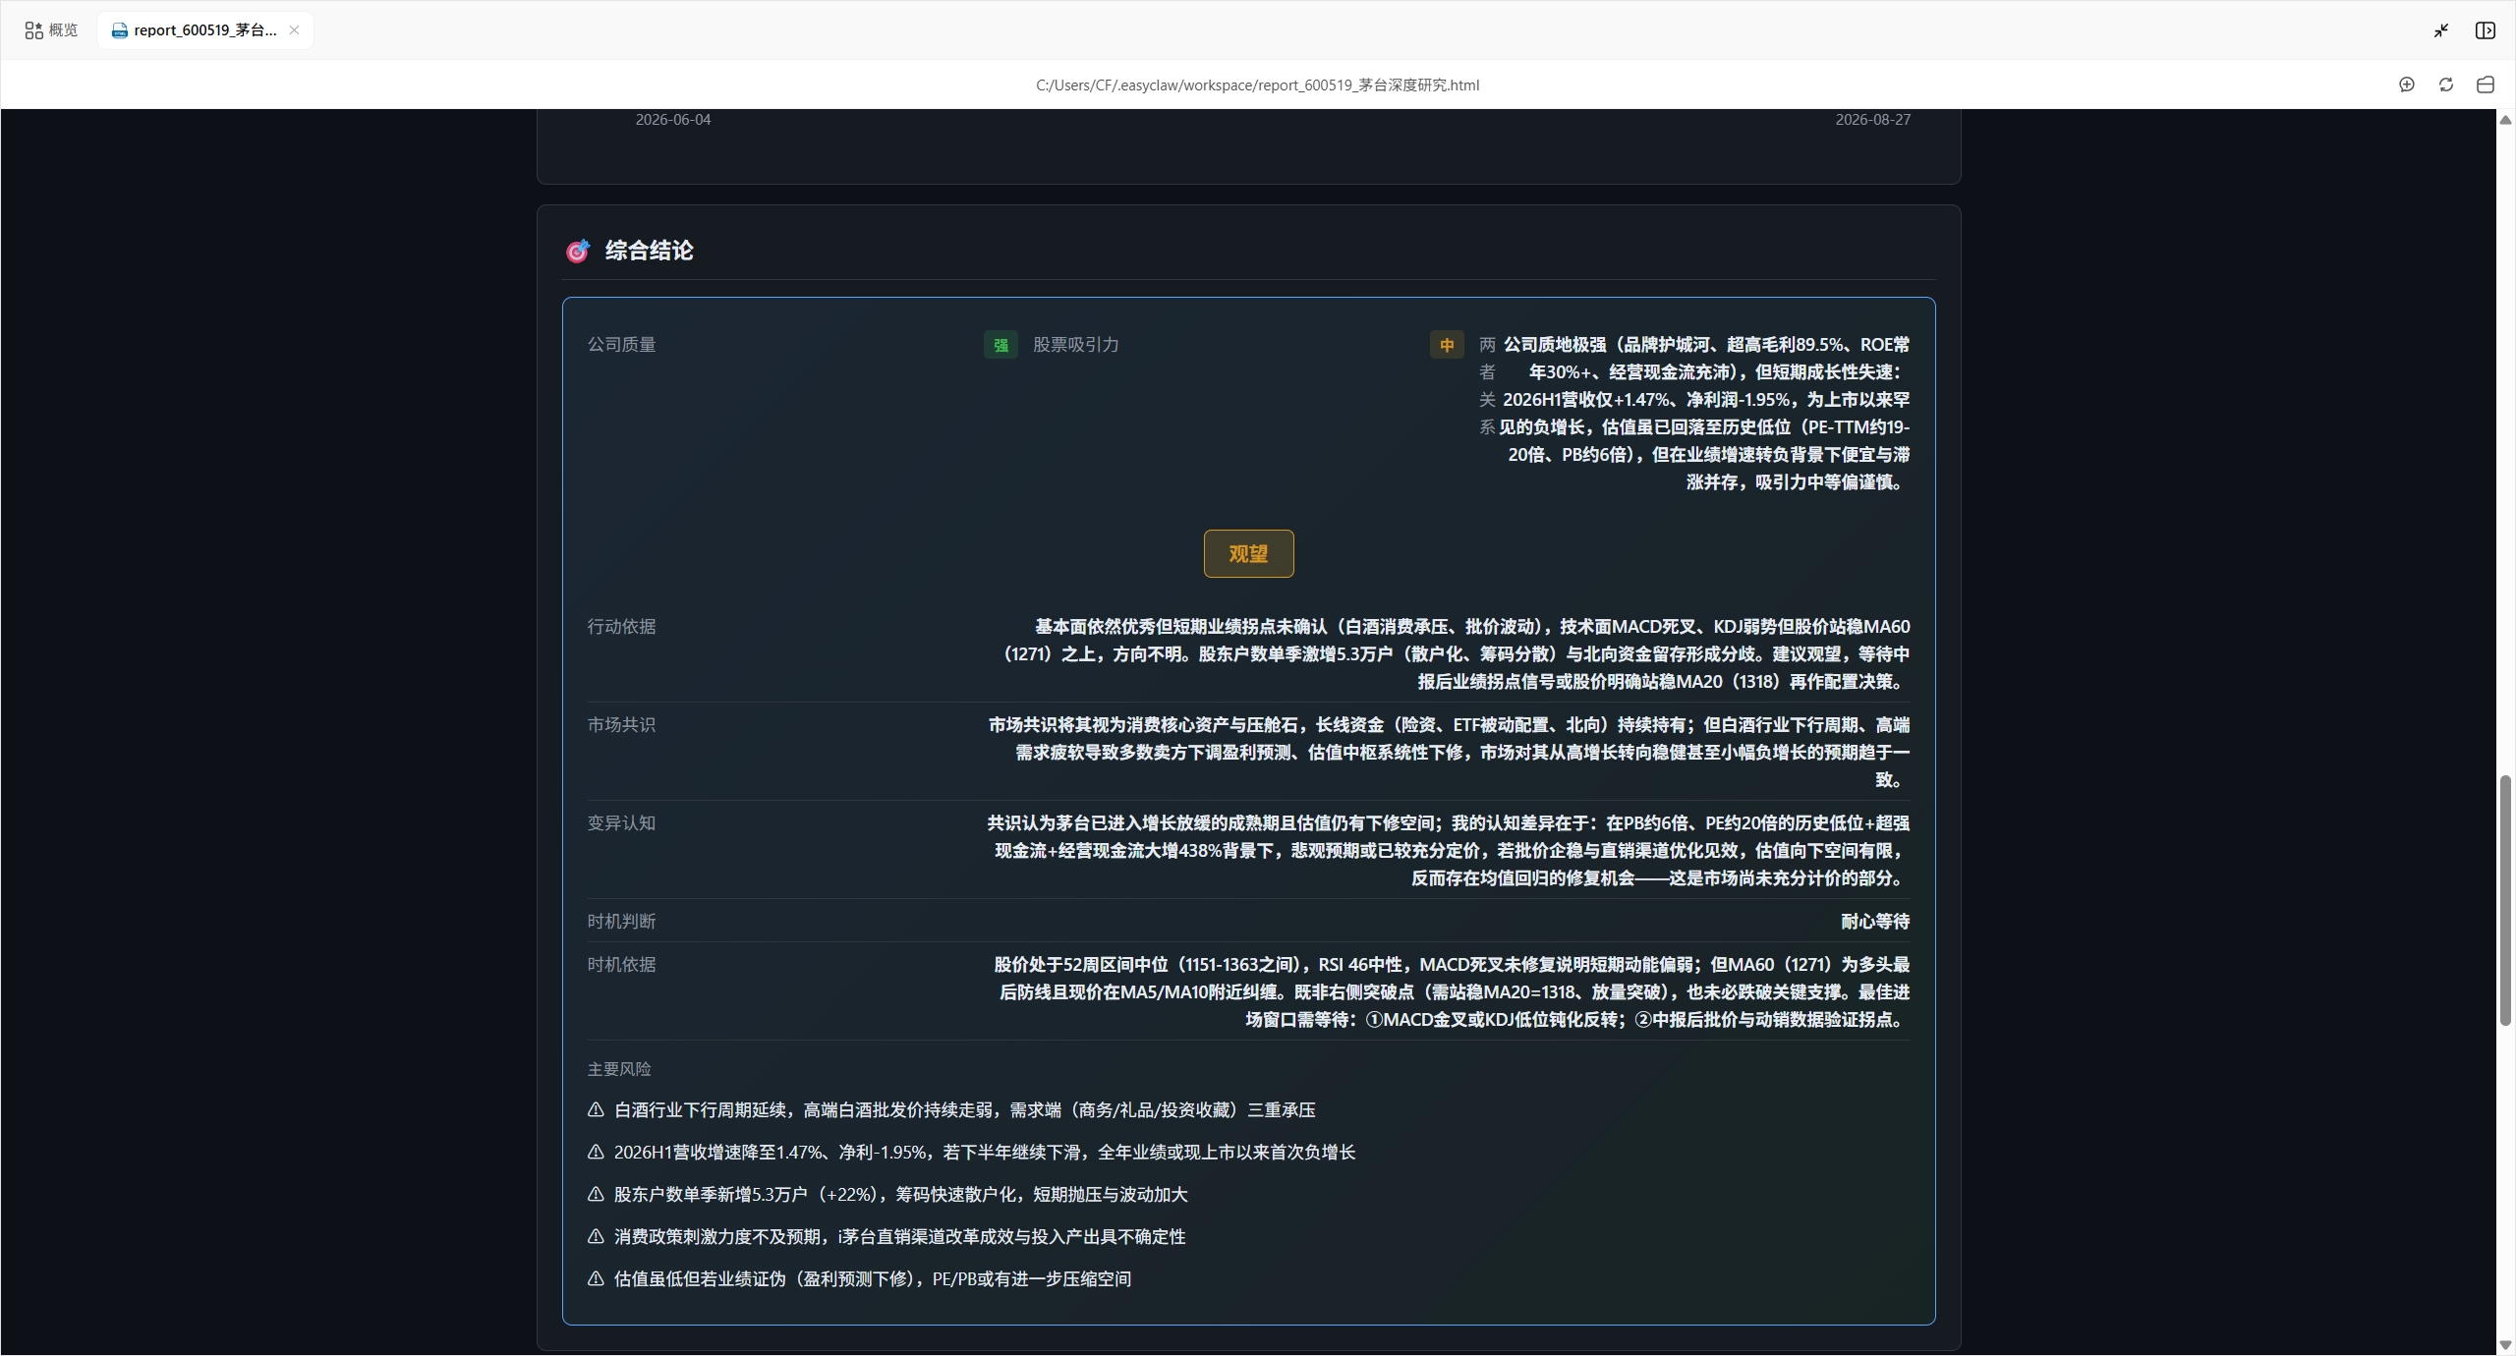
Task: Click risk text 股东户数单季新增5.3万户
Action: 900,1195
